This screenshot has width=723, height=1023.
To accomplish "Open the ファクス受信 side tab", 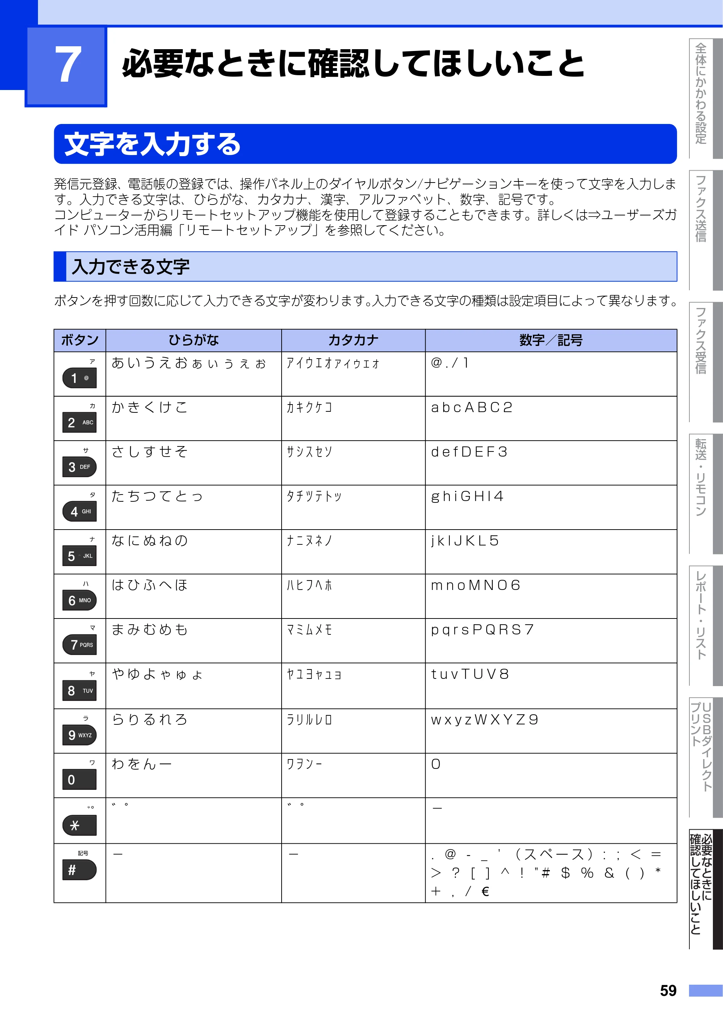I will 706,362.
